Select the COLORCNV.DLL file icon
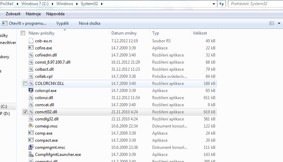The image size is (283, 162). [31, 83]
